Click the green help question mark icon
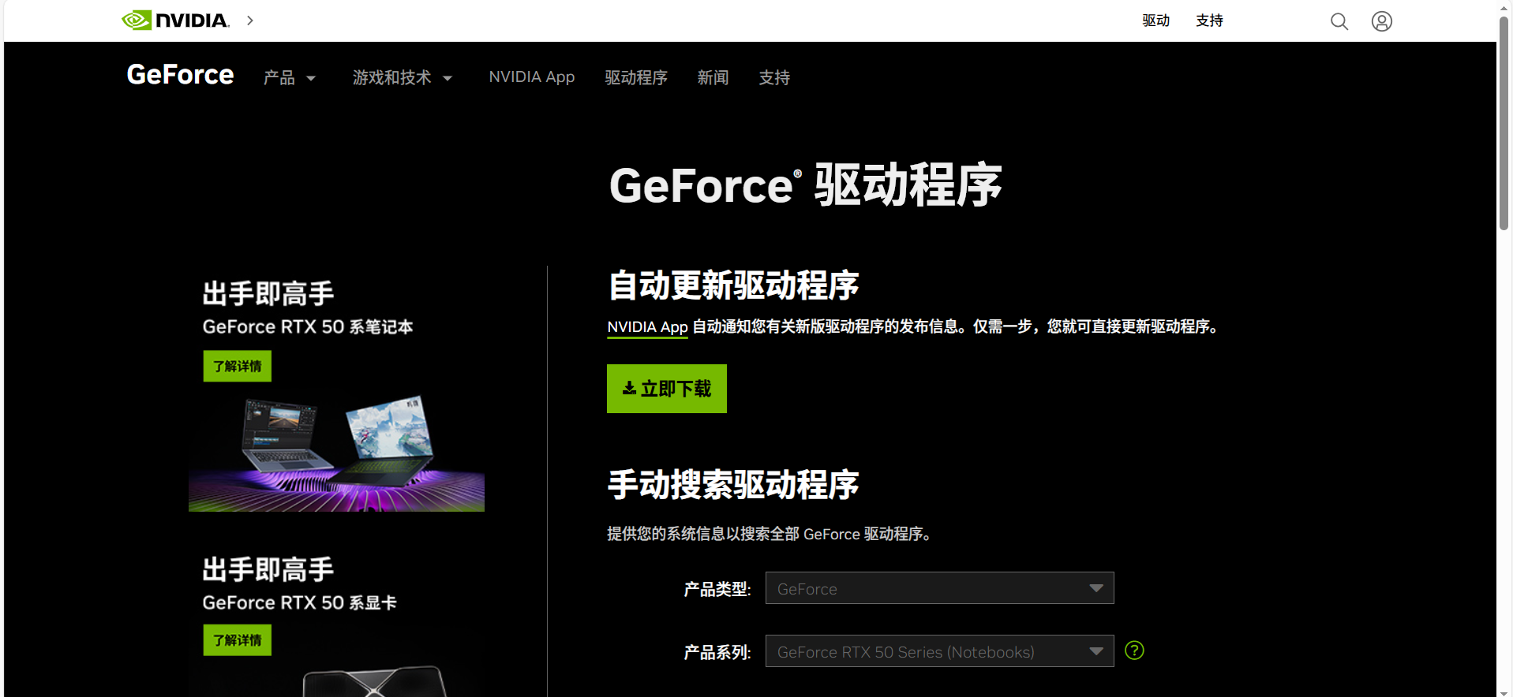 (x=1134, y=650)
